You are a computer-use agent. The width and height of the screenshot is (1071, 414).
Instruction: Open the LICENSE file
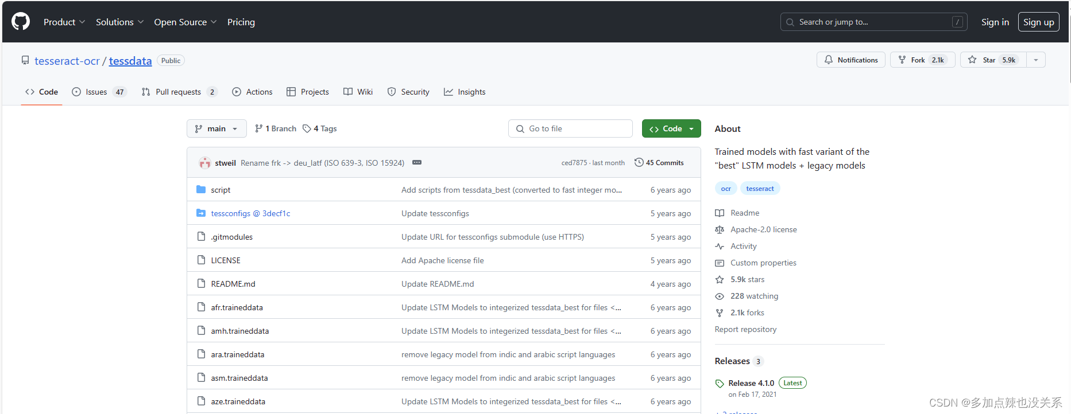pos(226,260)
